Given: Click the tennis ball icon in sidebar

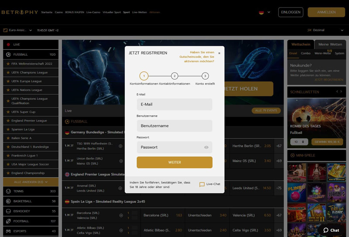Looking at the screenshot, I should pyautogui.click(x=8, y=191).
